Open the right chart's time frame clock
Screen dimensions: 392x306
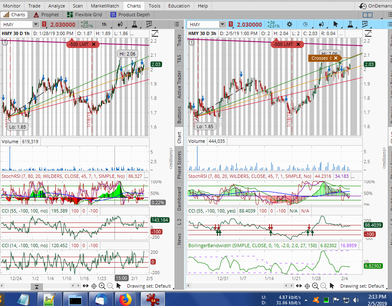(x=305, y=25)
